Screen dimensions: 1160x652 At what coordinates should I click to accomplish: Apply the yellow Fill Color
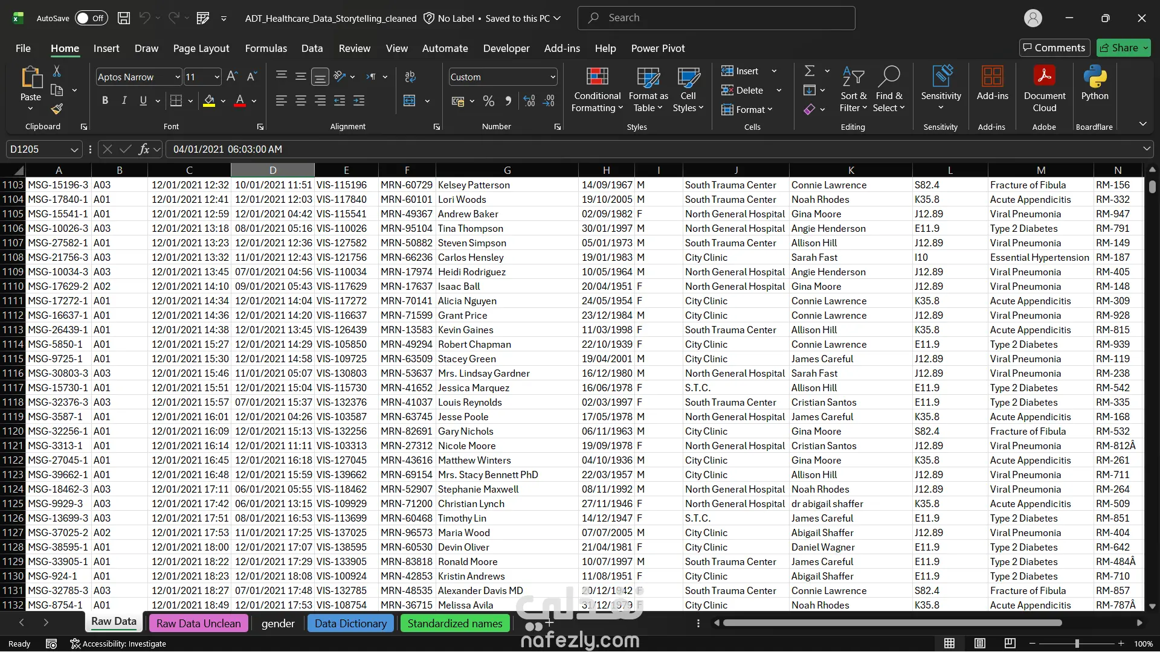coord(209,101)
